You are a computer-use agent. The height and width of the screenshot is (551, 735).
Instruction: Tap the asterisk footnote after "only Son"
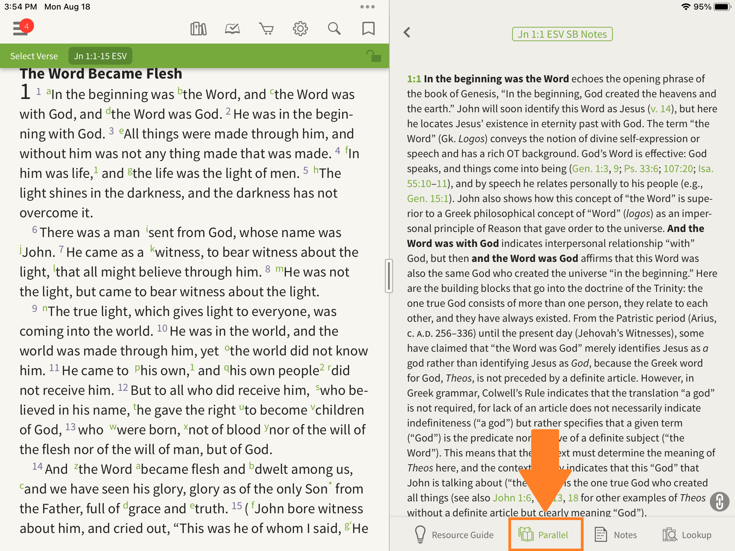(x=330, y=484)
